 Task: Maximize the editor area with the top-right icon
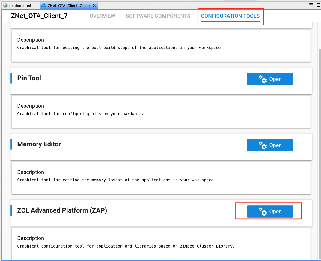click(318, 5)
